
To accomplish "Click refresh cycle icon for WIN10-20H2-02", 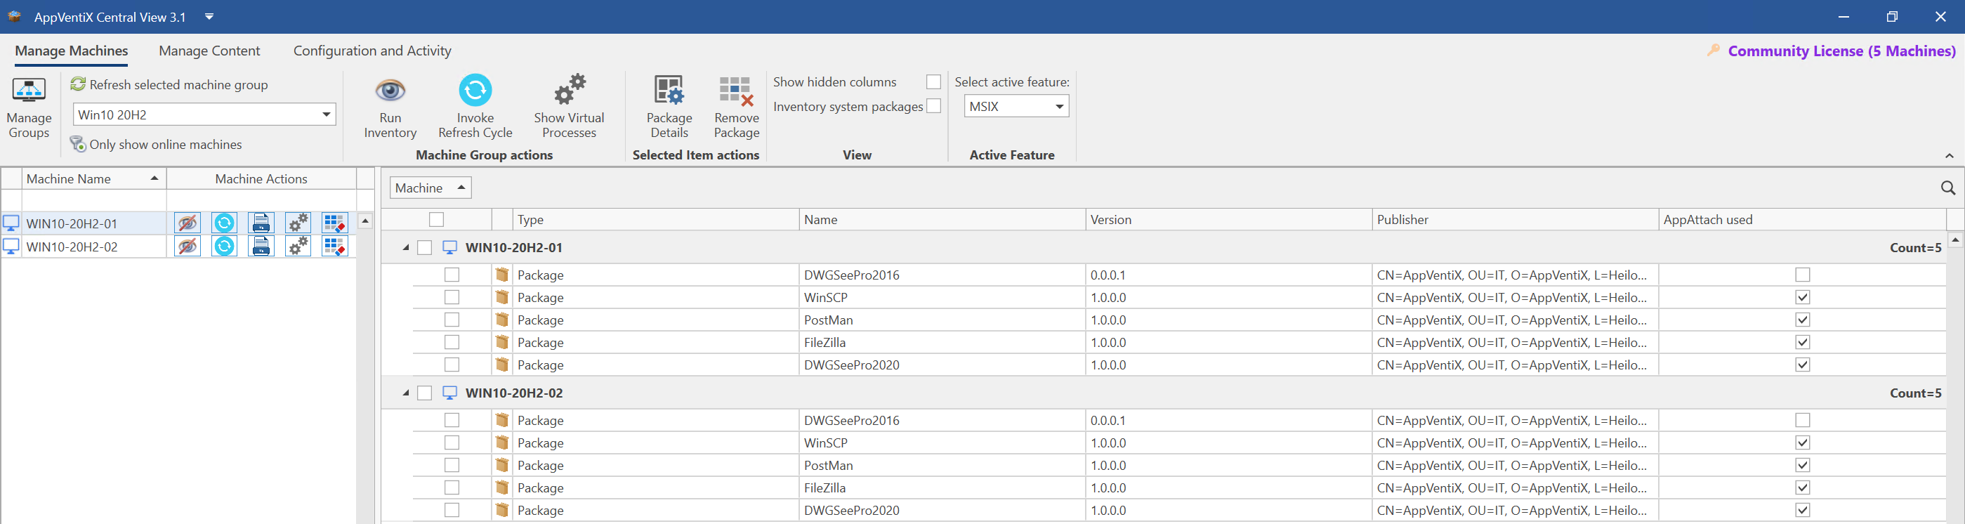I will pyautogui.click(x=224, y=247).
